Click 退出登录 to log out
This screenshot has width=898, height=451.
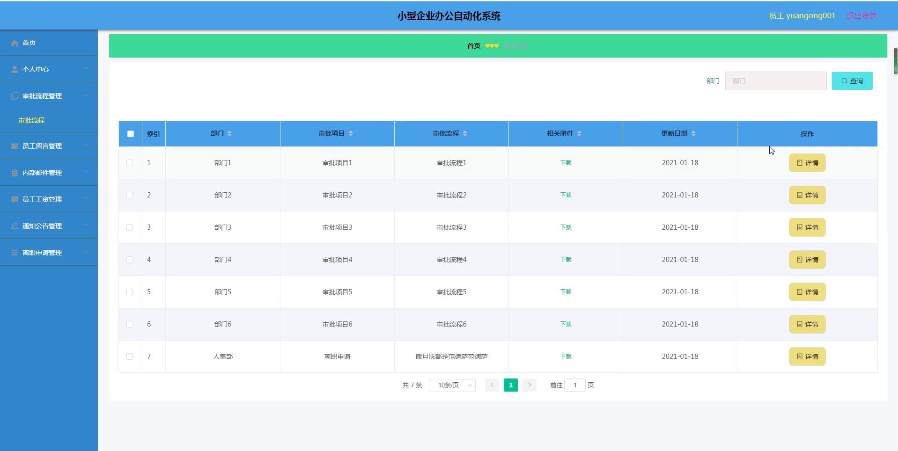click(861, 16)
